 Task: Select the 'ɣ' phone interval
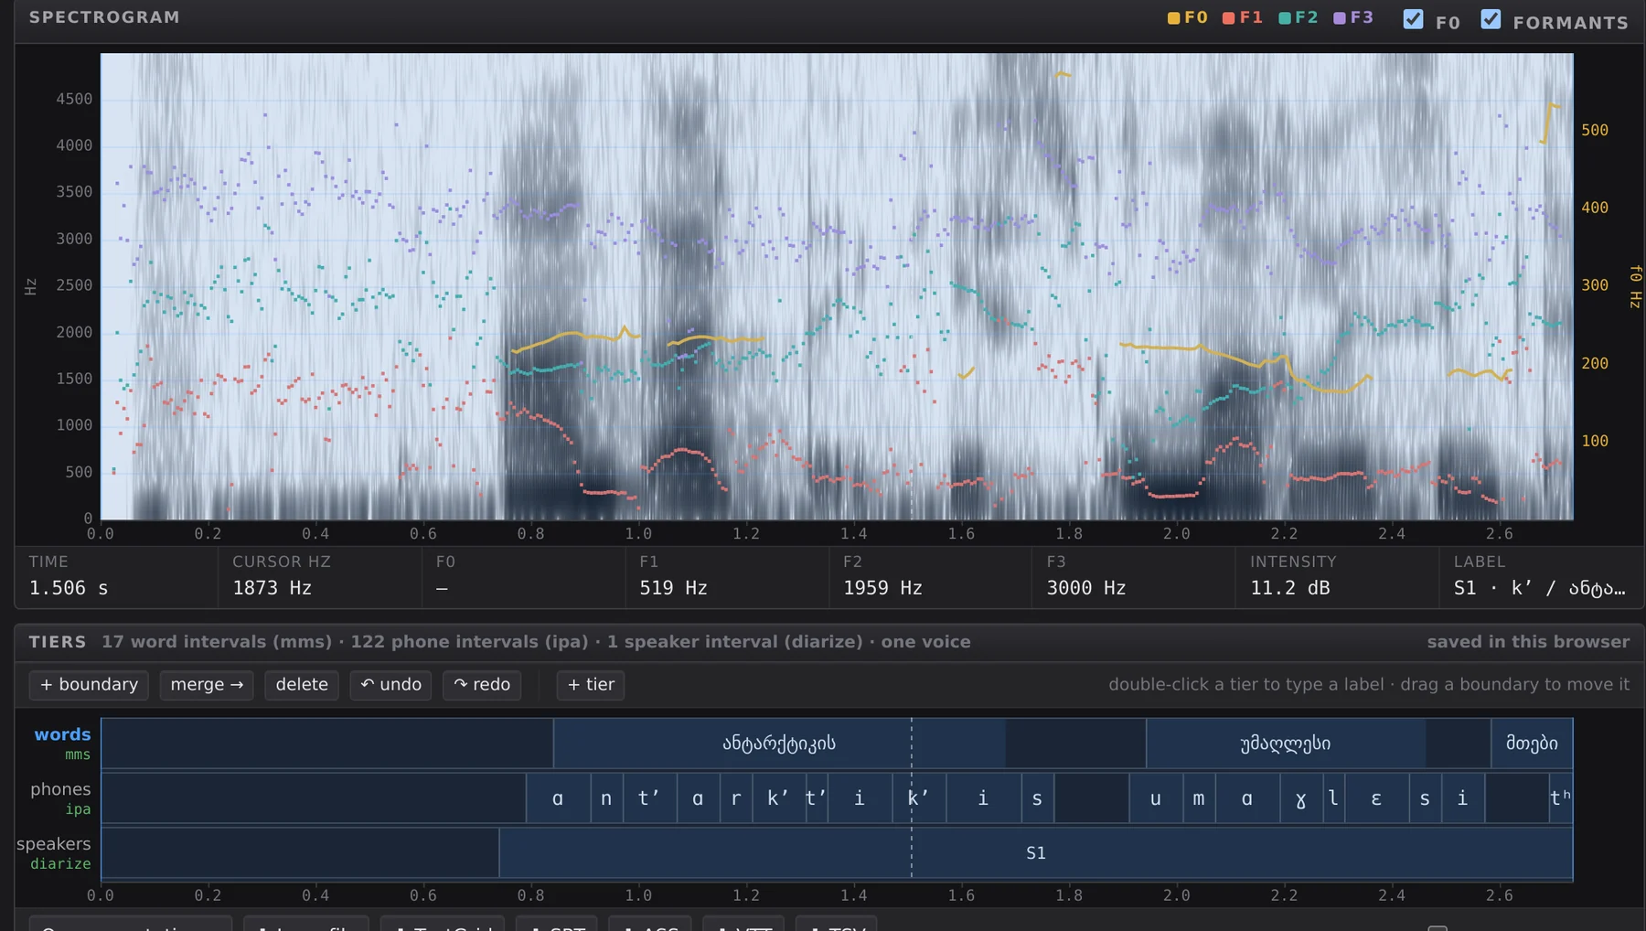tap(1301, 798)
